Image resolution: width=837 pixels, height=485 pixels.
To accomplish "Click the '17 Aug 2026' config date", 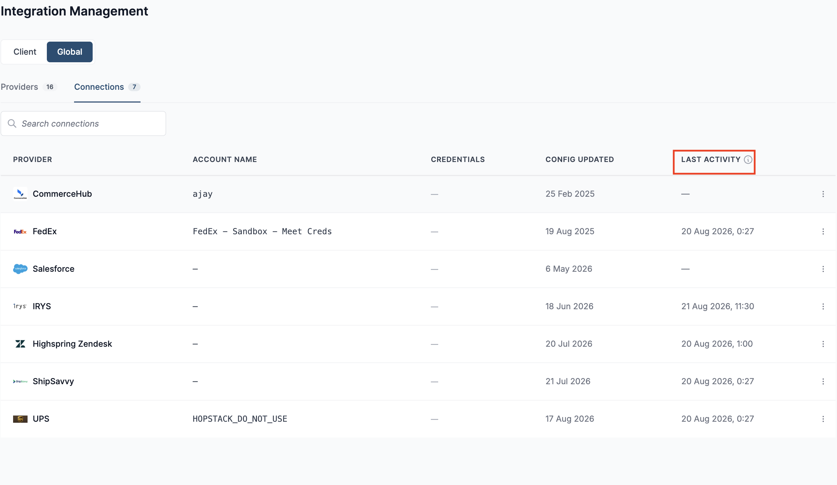I will coord(570,419).
